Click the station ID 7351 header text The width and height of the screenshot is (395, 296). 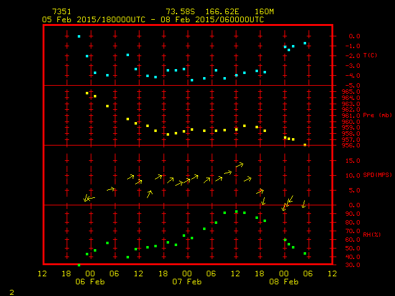click(x=62, y=12)
